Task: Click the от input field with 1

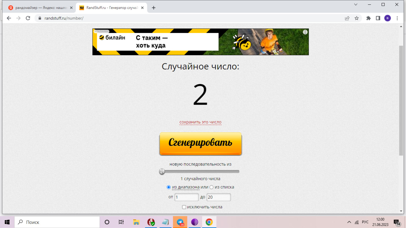Action: click(x=187, y=197)
